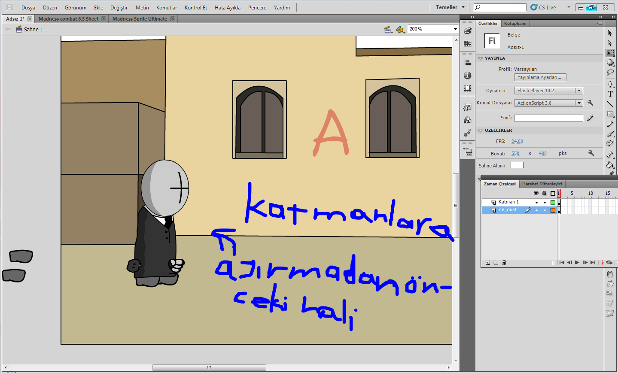This screenshot has width=618, height=373.
Task: Choose the 3D Rotation tool
Action: coord(610,63)
